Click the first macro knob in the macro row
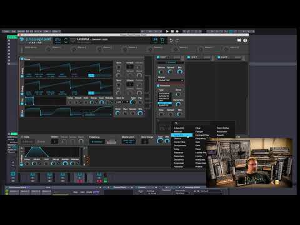 point(48,49)
